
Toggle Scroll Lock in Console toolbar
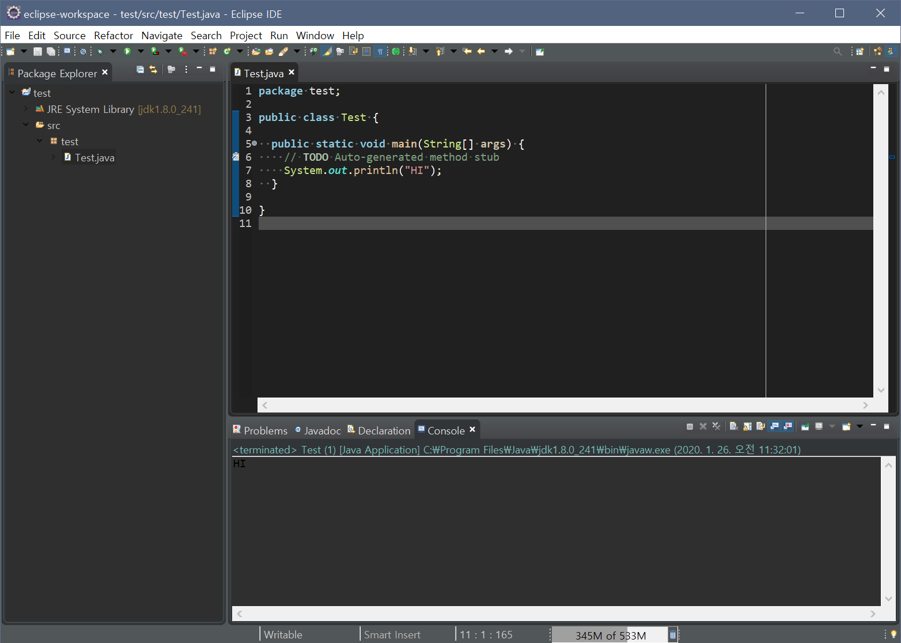[x=748, y=426]
